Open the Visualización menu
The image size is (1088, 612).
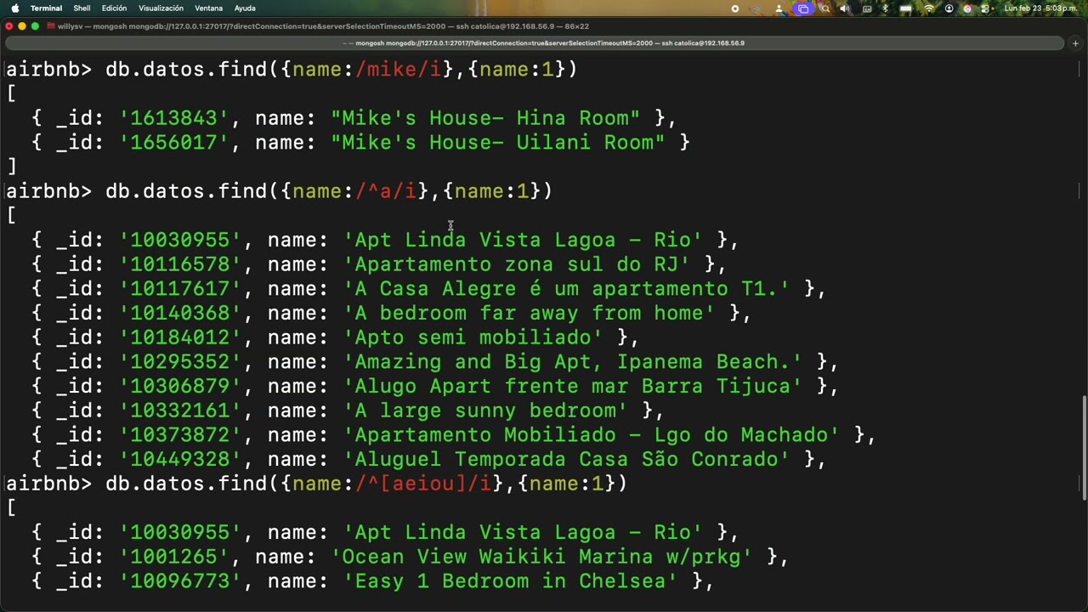[161, 8]
